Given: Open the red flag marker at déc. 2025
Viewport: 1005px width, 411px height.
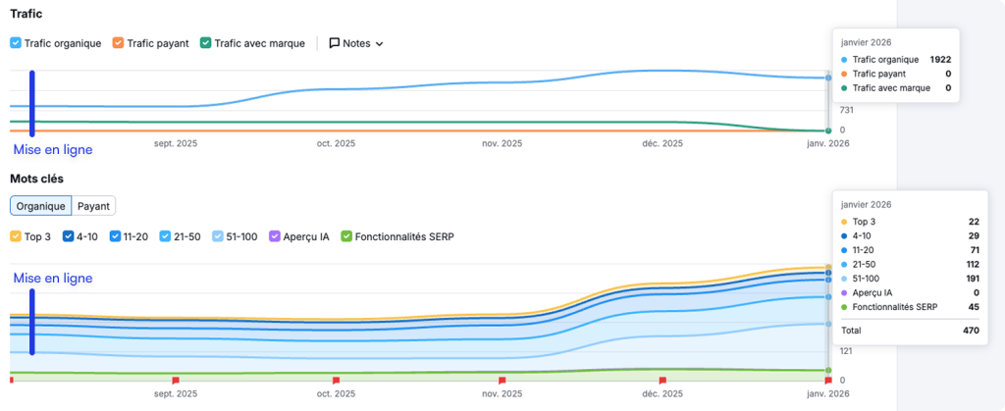Looking at the screenshot, I should click(x=662, y=379).
